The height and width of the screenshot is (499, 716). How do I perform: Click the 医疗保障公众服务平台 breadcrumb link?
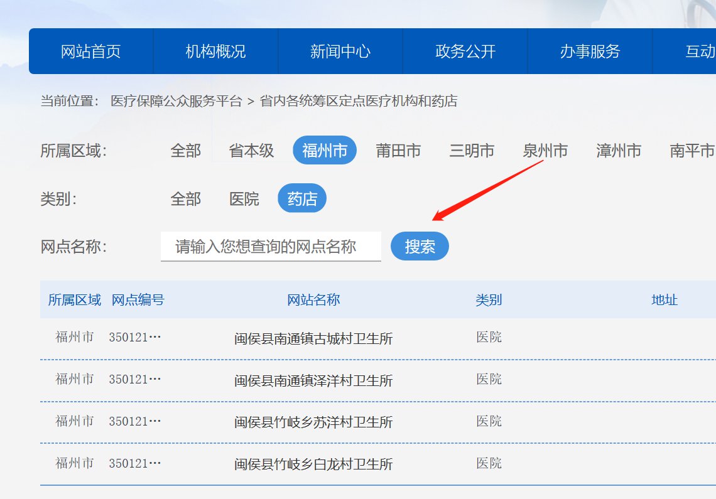click(x=176, y=101)
